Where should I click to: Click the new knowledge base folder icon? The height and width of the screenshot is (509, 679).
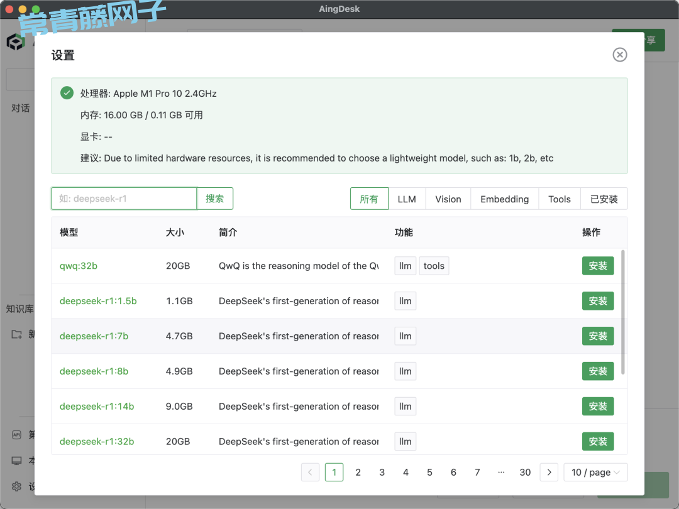point(16,334)
